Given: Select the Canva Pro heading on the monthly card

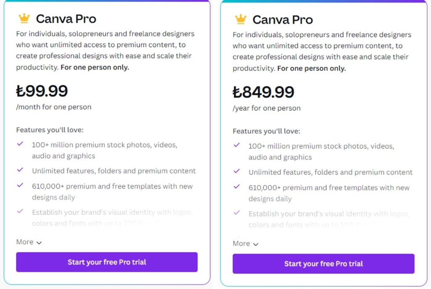Looking at the screenshot, I should point(66,18).
